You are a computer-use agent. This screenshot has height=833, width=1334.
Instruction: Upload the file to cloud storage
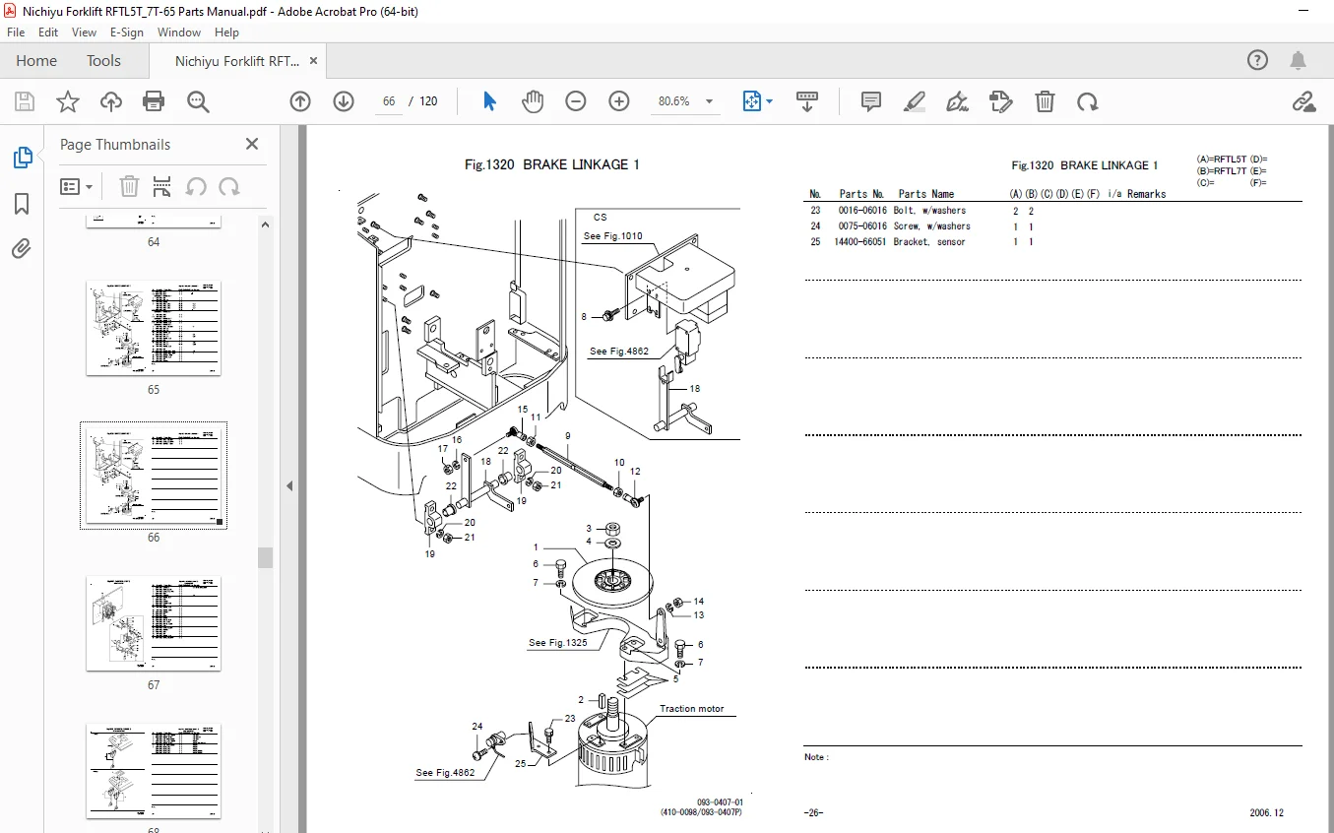(111, 101)
